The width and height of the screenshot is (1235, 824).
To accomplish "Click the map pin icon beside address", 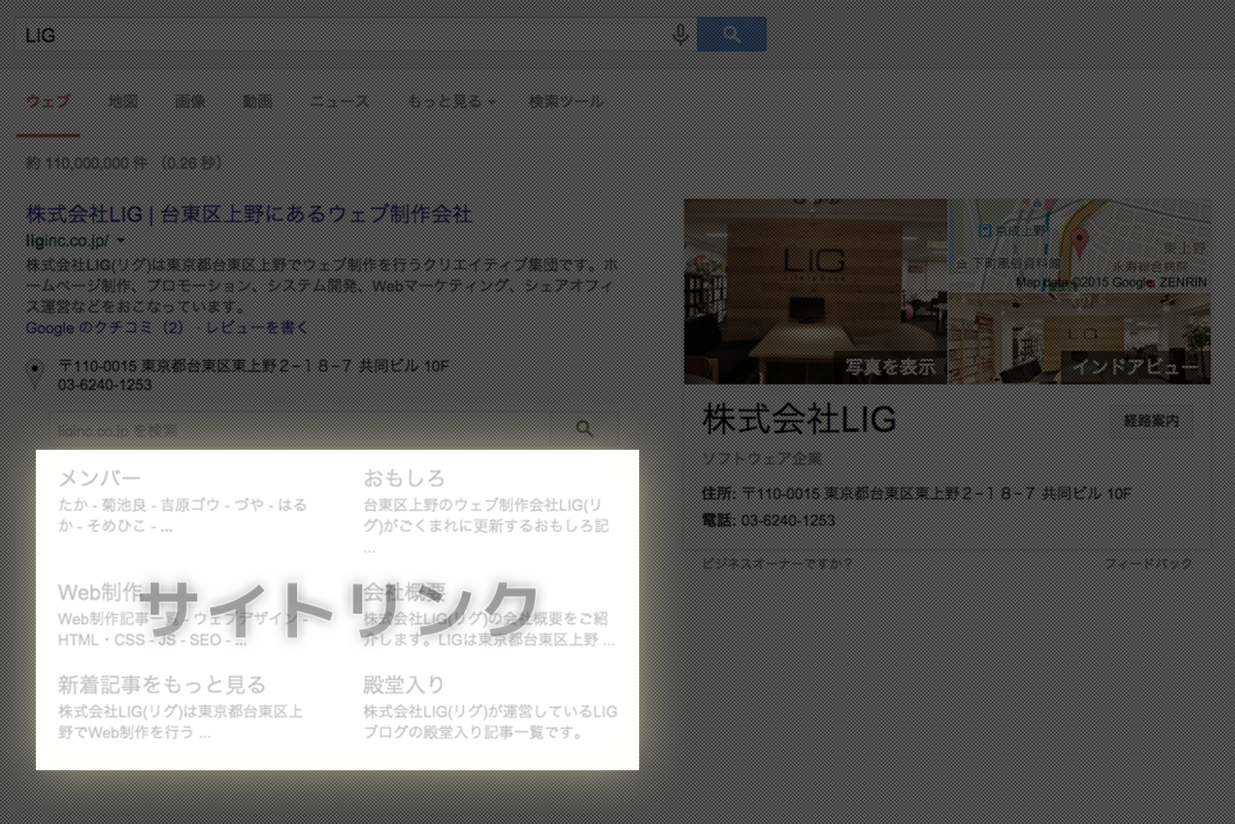I will click(x=36, y=374).
